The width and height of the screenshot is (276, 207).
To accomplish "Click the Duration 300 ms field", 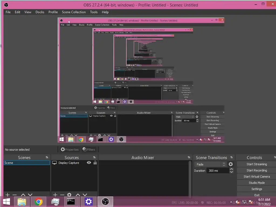I will [x=218, y=171].
